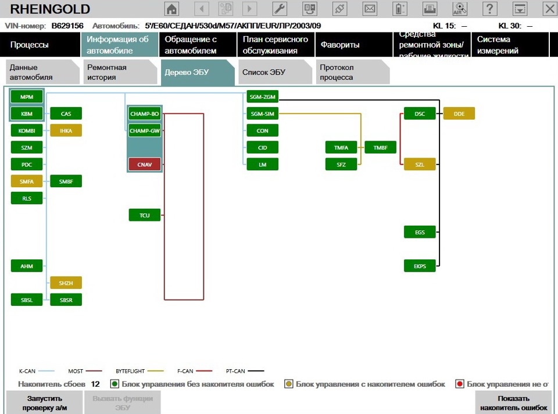Select the MPM control unit
558x414 pixels.
click(27, 97)
